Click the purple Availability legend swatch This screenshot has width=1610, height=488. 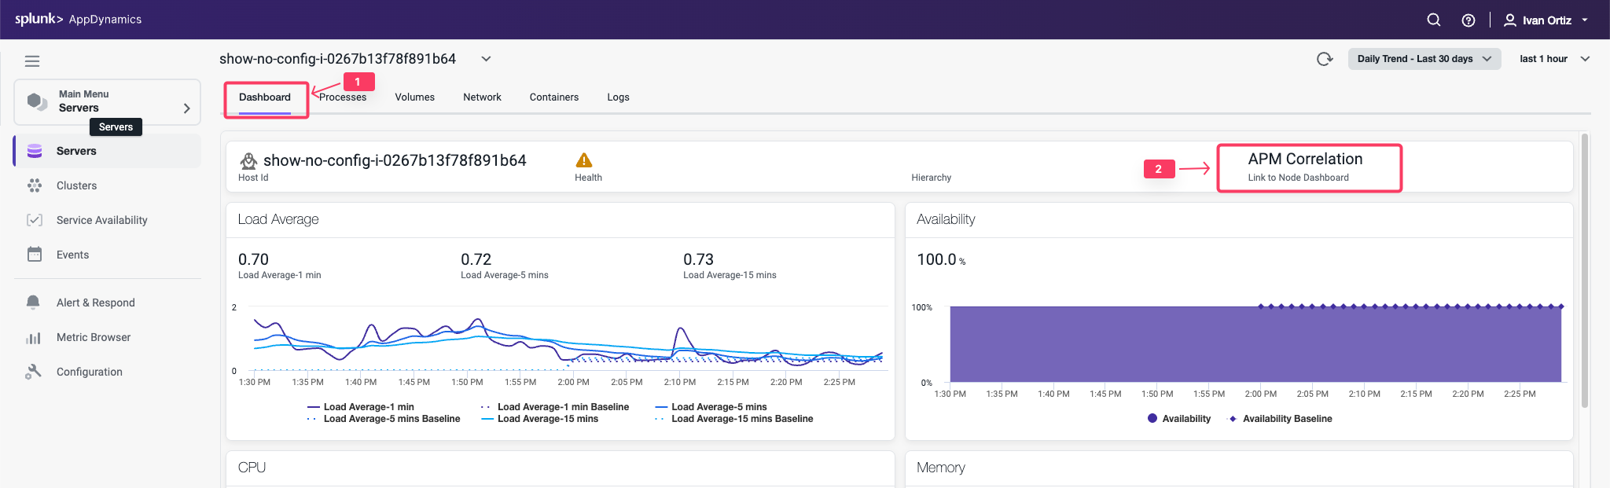point(1152,419)
